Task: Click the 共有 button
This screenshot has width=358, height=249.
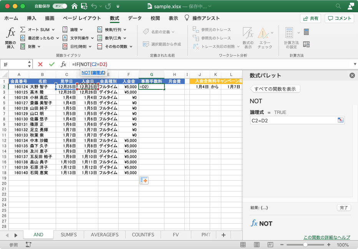Action: 310,18
